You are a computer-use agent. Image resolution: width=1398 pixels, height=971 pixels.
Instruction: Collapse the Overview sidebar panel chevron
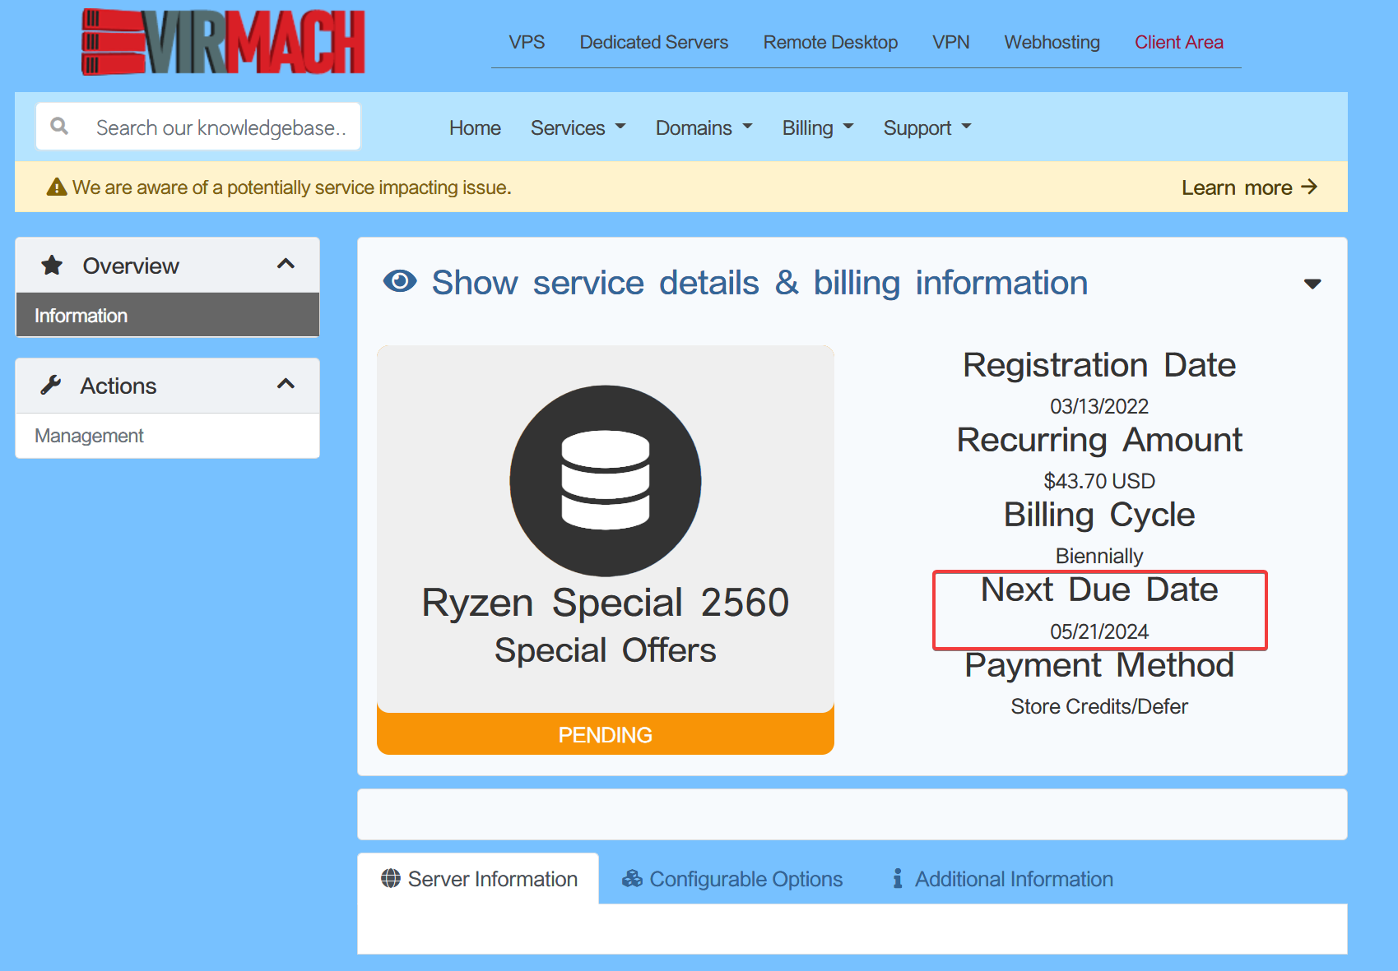pyautogui.click(x=286, y=264)
